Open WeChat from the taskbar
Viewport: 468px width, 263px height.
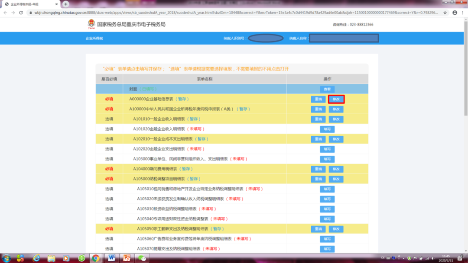[x=142, y=258]
